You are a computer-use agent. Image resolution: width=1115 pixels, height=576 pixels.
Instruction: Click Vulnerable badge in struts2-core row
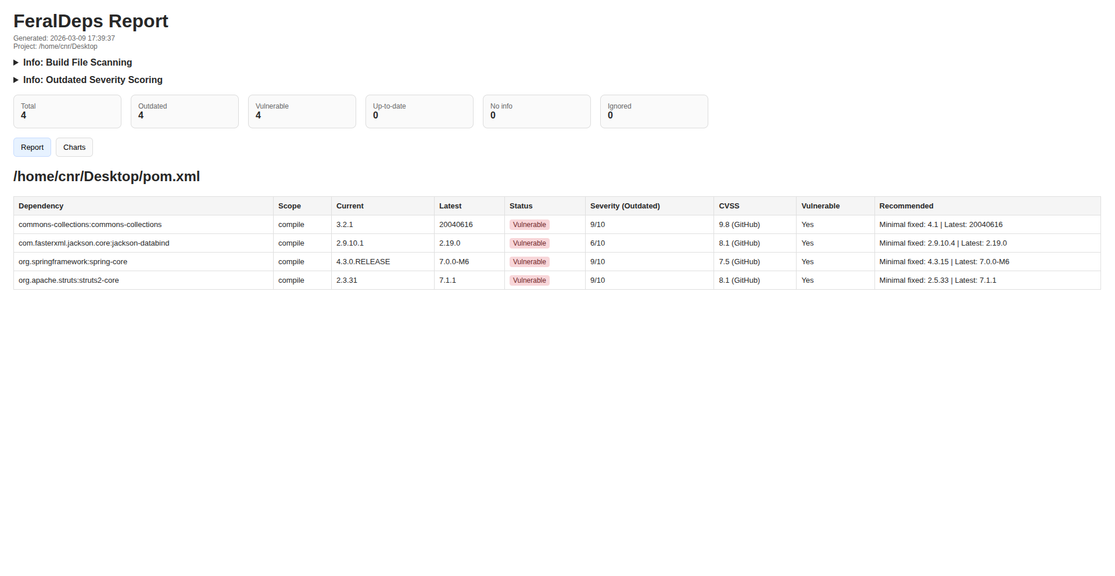click(529, 280)
